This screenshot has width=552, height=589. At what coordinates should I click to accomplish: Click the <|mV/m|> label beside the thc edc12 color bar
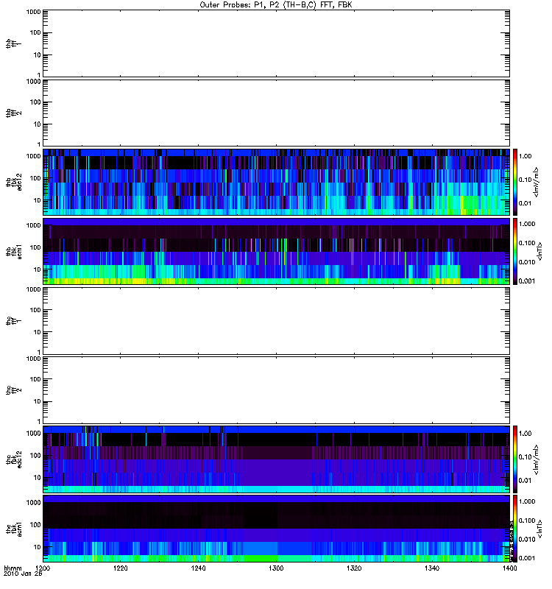[x=537, y=459]
